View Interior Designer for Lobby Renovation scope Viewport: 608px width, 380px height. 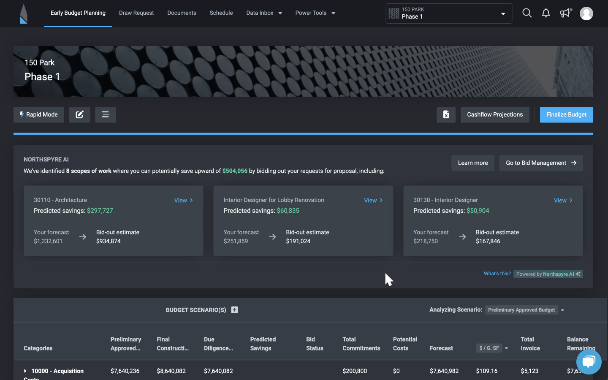(374, 200)
